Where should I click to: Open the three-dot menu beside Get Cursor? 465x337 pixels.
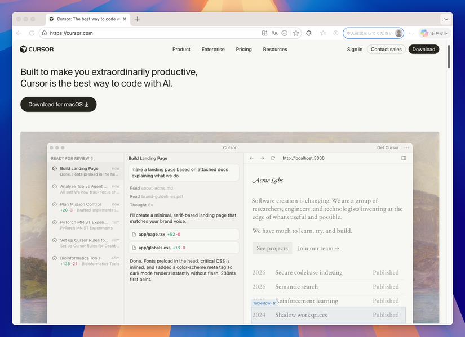pyautogui.click(x=406, y=147)
